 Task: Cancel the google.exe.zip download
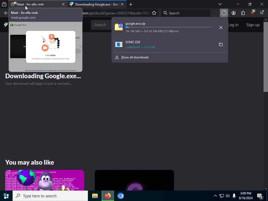click(221, 27)
